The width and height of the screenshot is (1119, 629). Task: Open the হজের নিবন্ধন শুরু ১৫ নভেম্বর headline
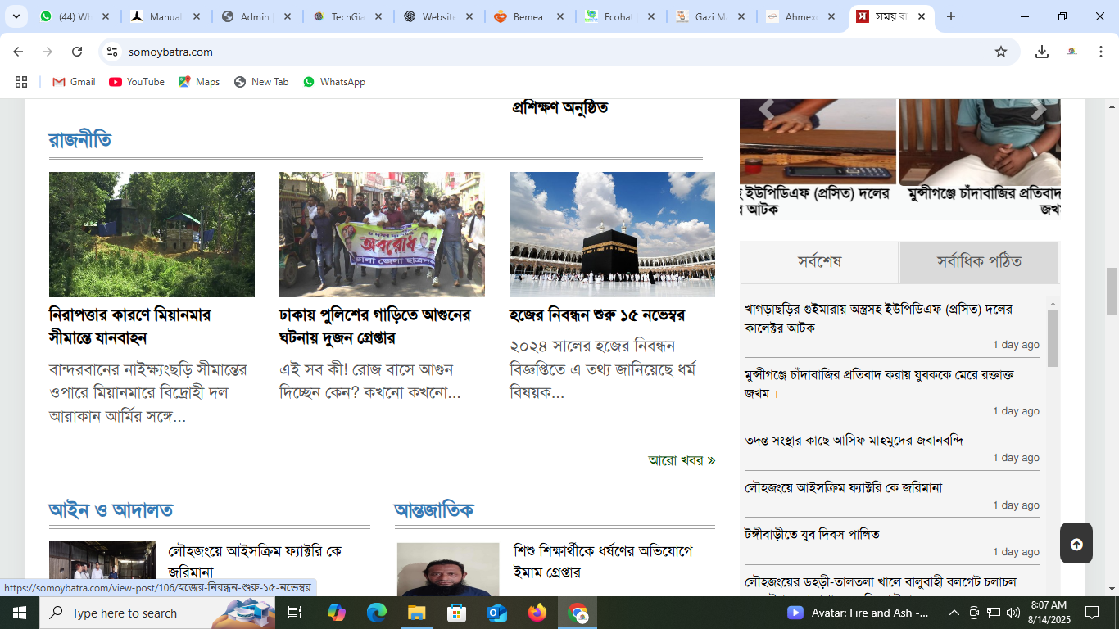click(596, 315)
